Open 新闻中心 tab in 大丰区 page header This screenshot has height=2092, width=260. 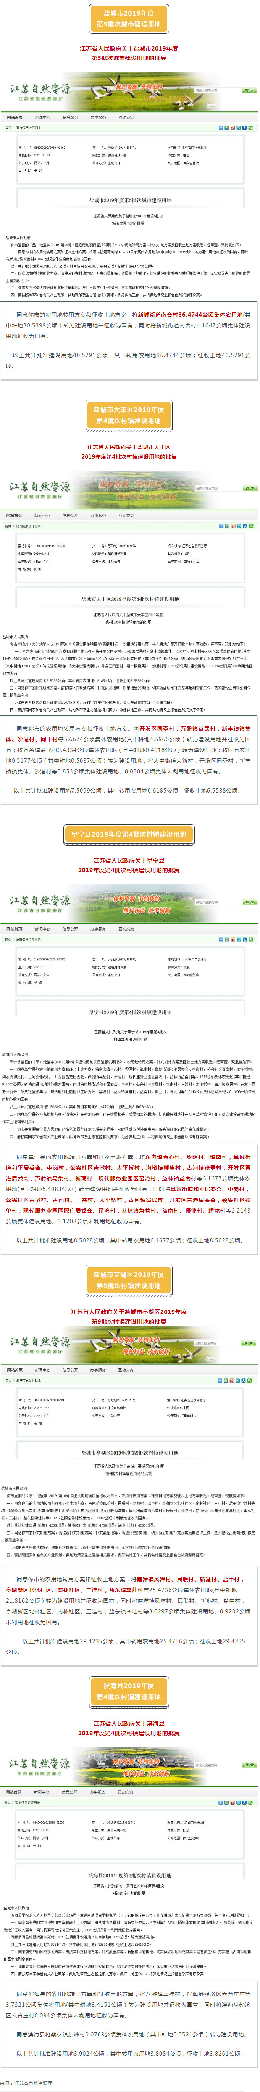42,516
